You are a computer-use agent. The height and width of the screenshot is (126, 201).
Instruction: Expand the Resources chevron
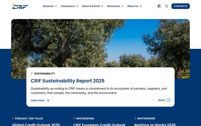point(122,6)
